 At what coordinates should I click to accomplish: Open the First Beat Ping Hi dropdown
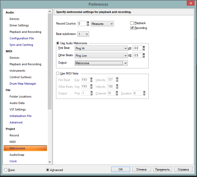coord(101,48)
